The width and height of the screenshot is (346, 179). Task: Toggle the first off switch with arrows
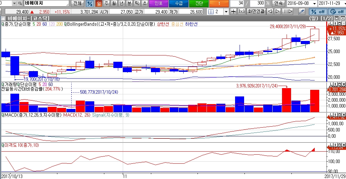[x=318, y=11]
